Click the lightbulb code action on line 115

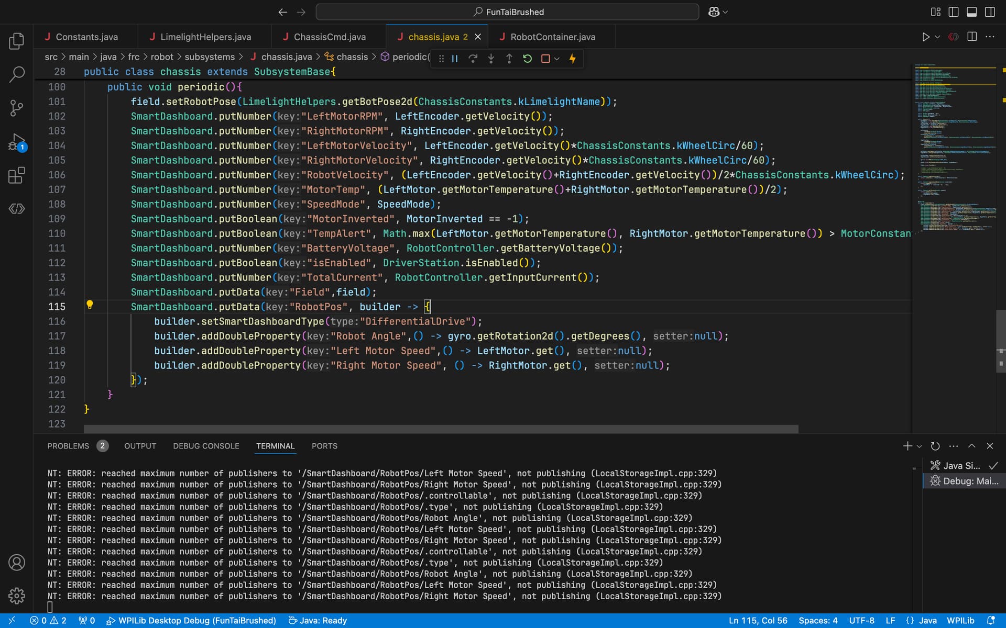90,305
